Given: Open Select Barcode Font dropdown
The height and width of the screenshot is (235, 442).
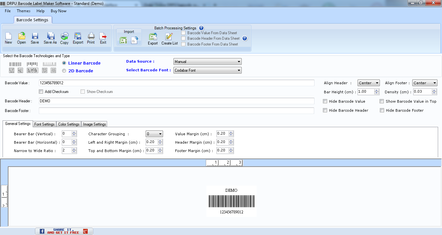Looking at the screenshot, I should point(207,70).
